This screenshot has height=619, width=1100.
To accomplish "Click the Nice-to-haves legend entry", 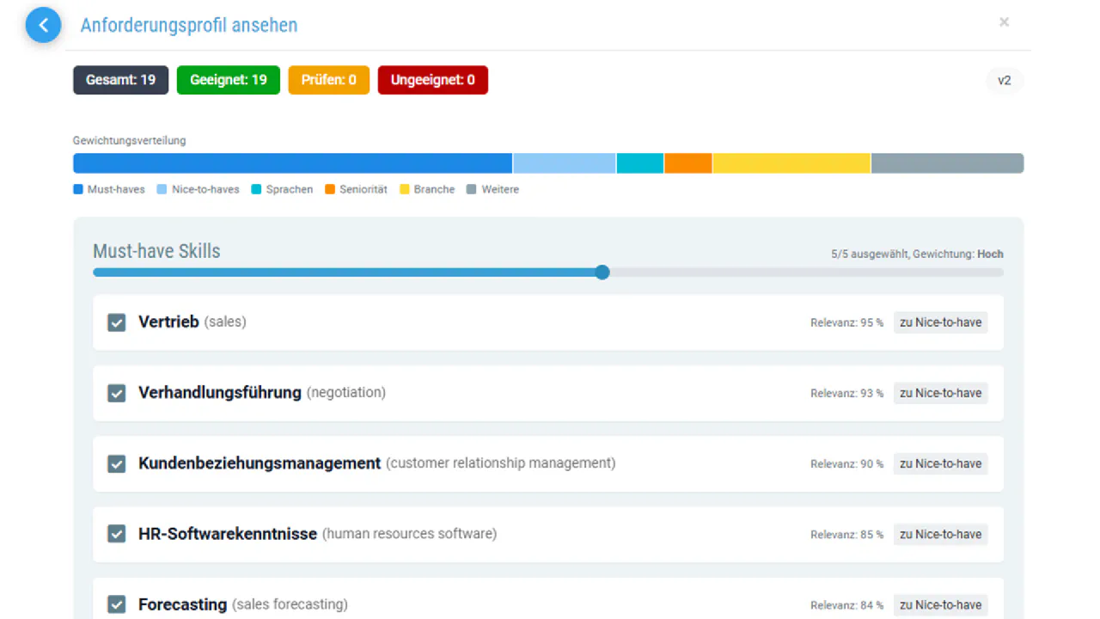I will click(199, 189).
